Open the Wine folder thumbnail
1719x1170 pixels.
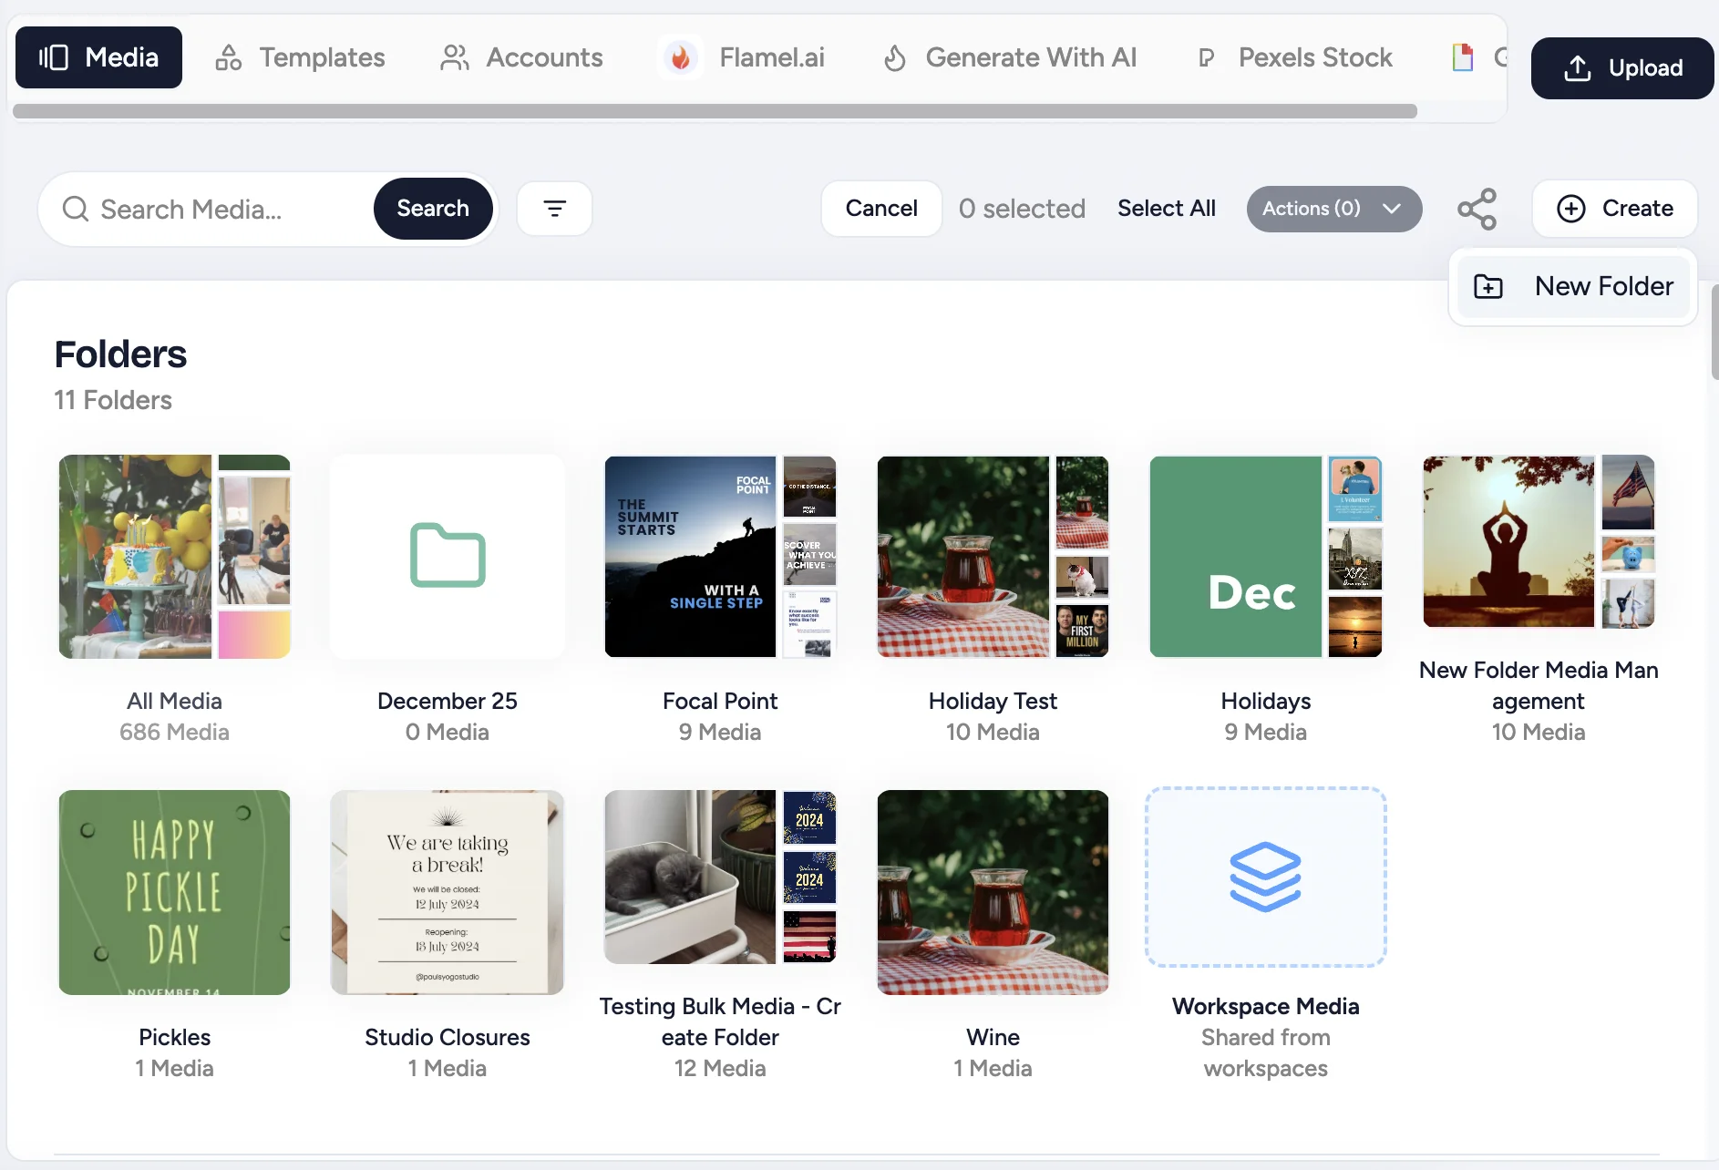993,892
